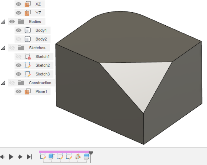
Task: Select the Construction folder label
Action: [40, 83]
